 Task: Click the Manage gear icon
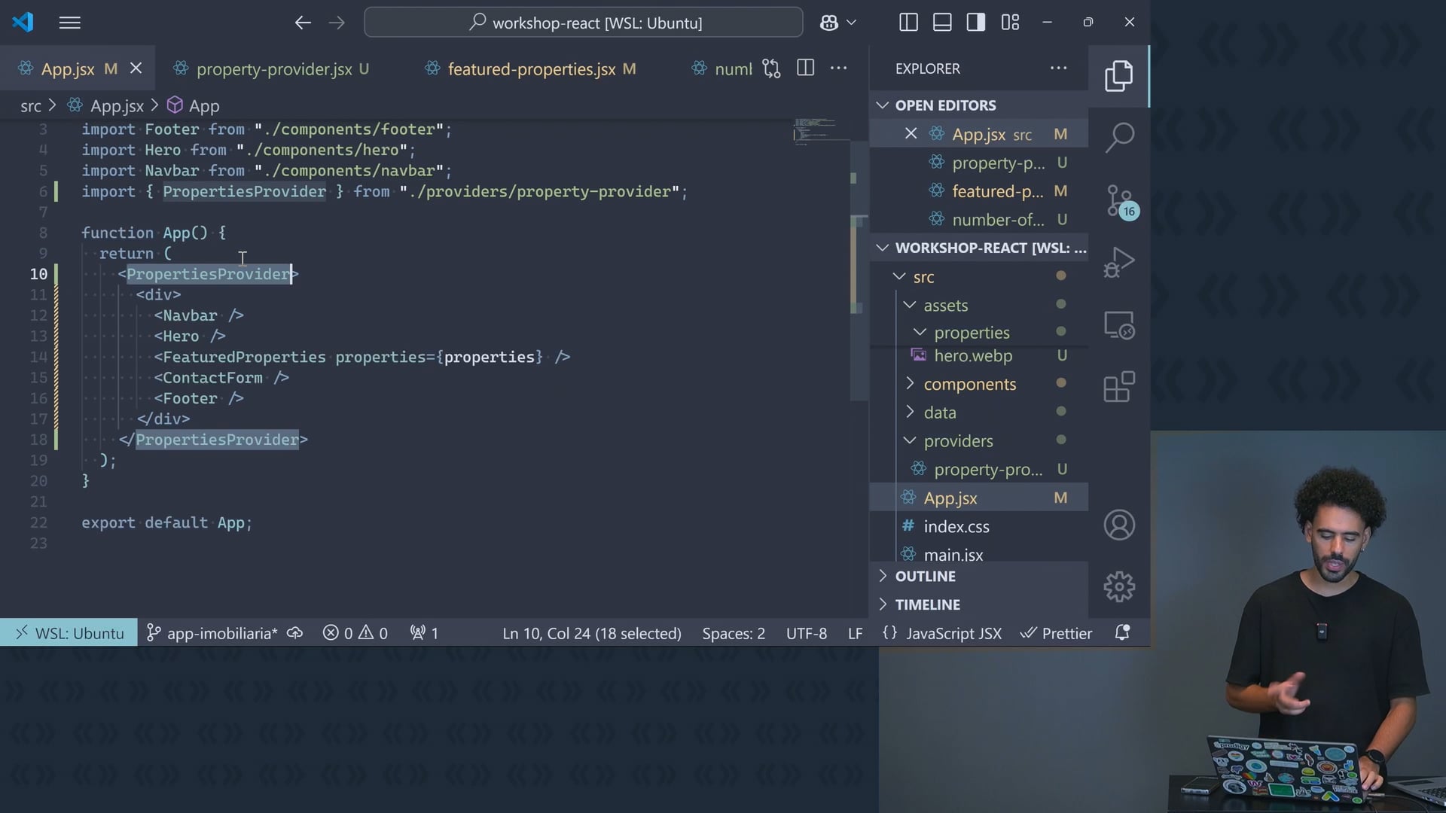(x=1119, y=586)
